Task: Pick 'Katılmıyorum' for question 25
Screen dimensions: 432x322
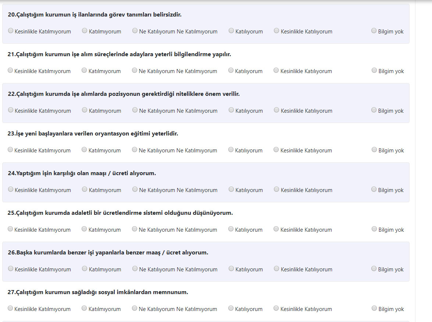Action: coord(84,229)
